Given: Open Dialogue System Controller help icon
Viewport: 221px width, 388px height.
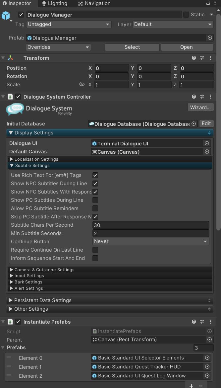Looking at the screenshot, I should (194, 97).
